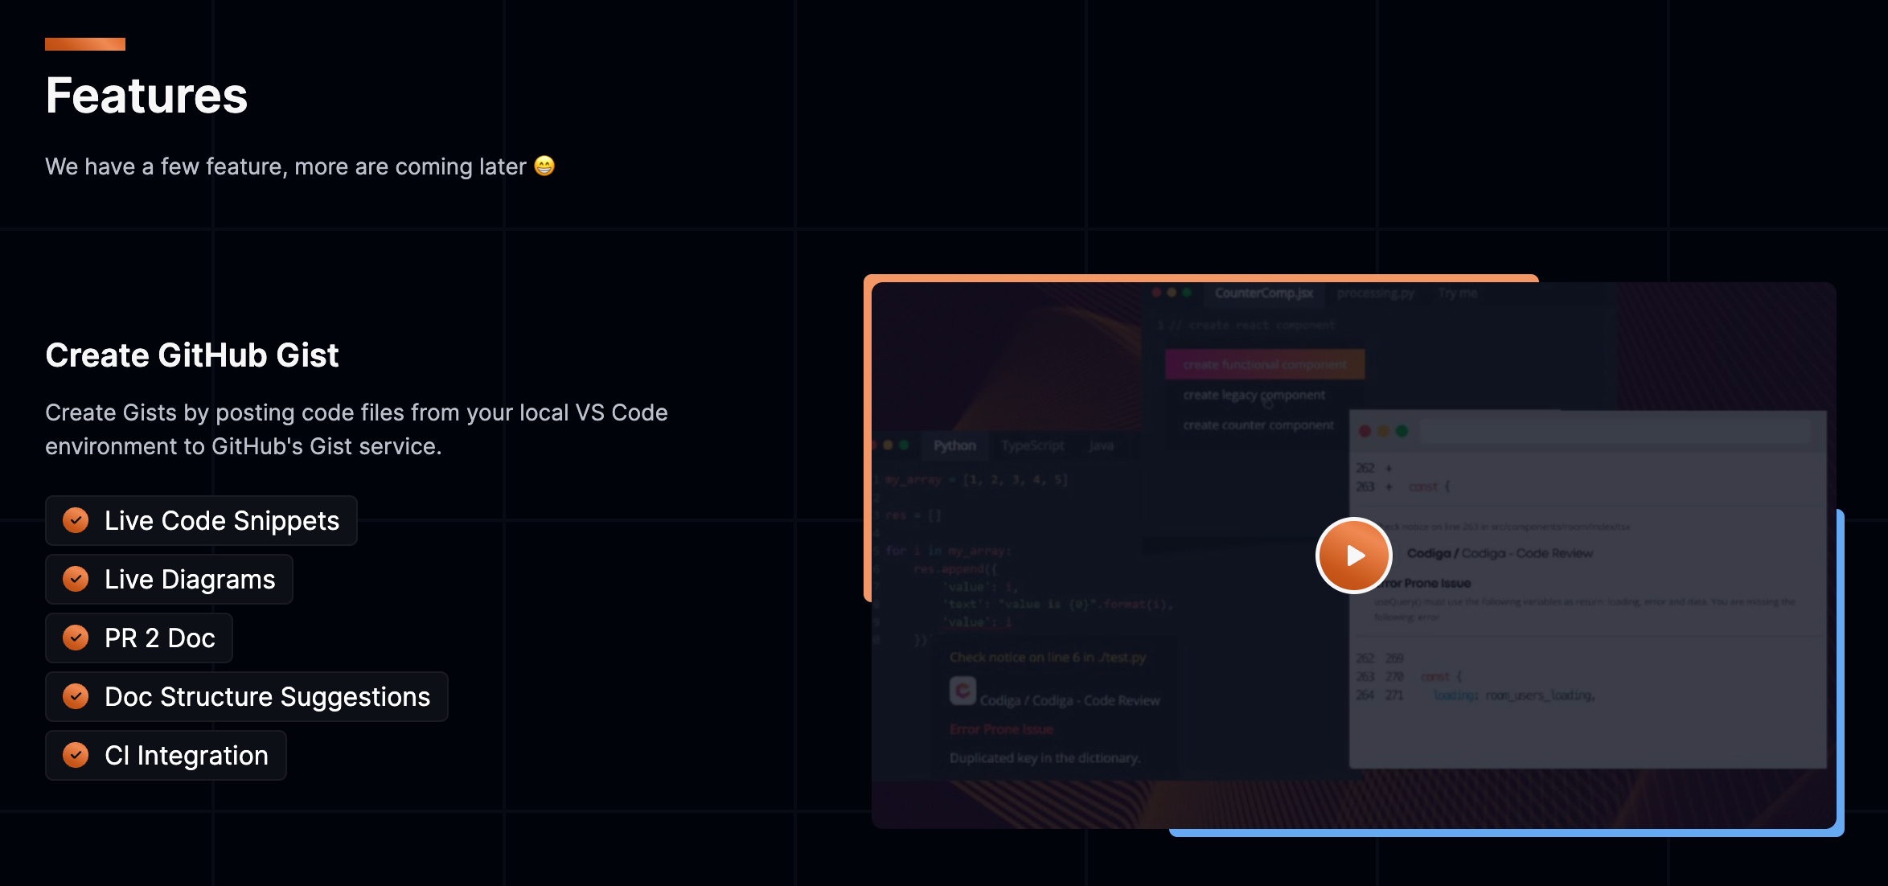This screenshot has width=1888, height=886.
Task: Click the Python tab in the video preview
Action: 954,445
